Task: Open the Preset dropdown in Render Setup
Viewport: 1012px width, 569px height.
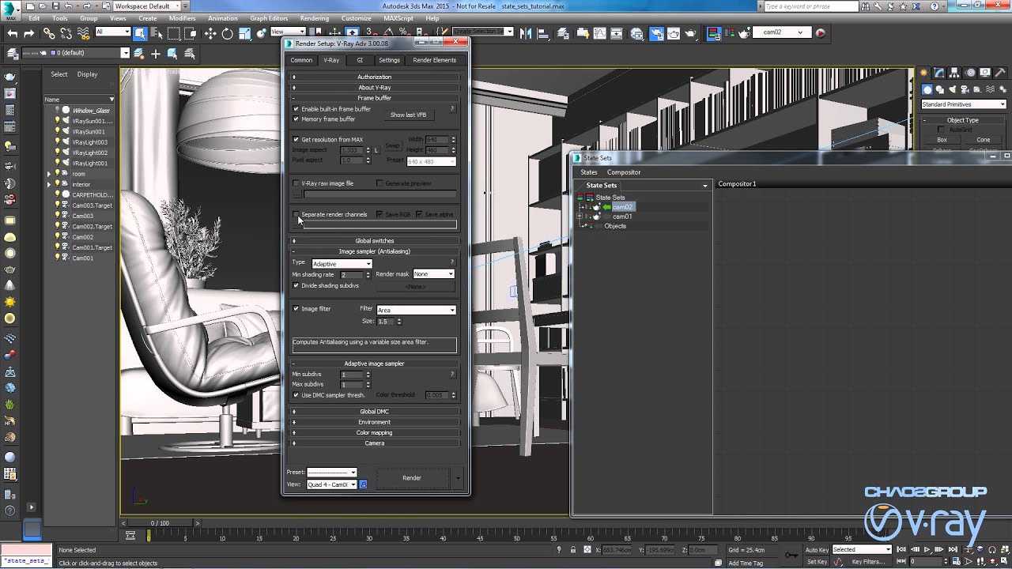Action: pyautogui.click(x=332, y=473)
